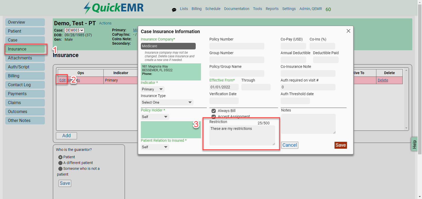
Task: Go to the Auth/Script sidebar tab
Action: [x=25, y=67]
